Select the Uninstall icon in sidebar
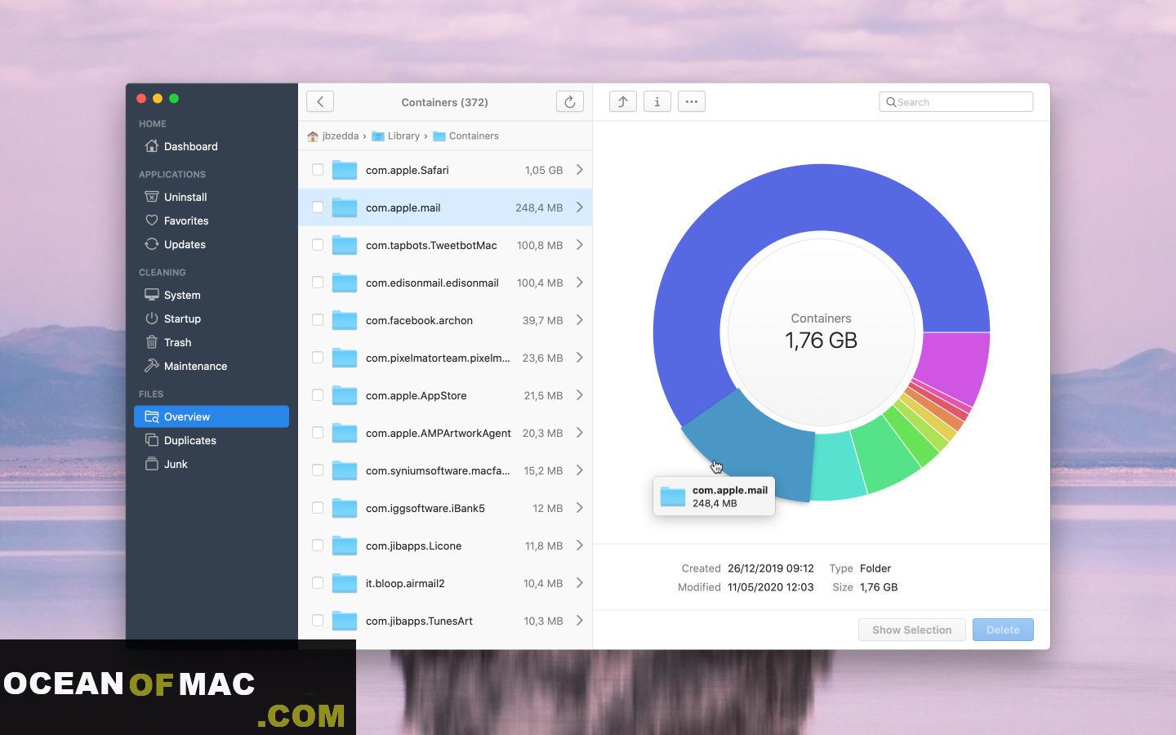 pos(151,197)
